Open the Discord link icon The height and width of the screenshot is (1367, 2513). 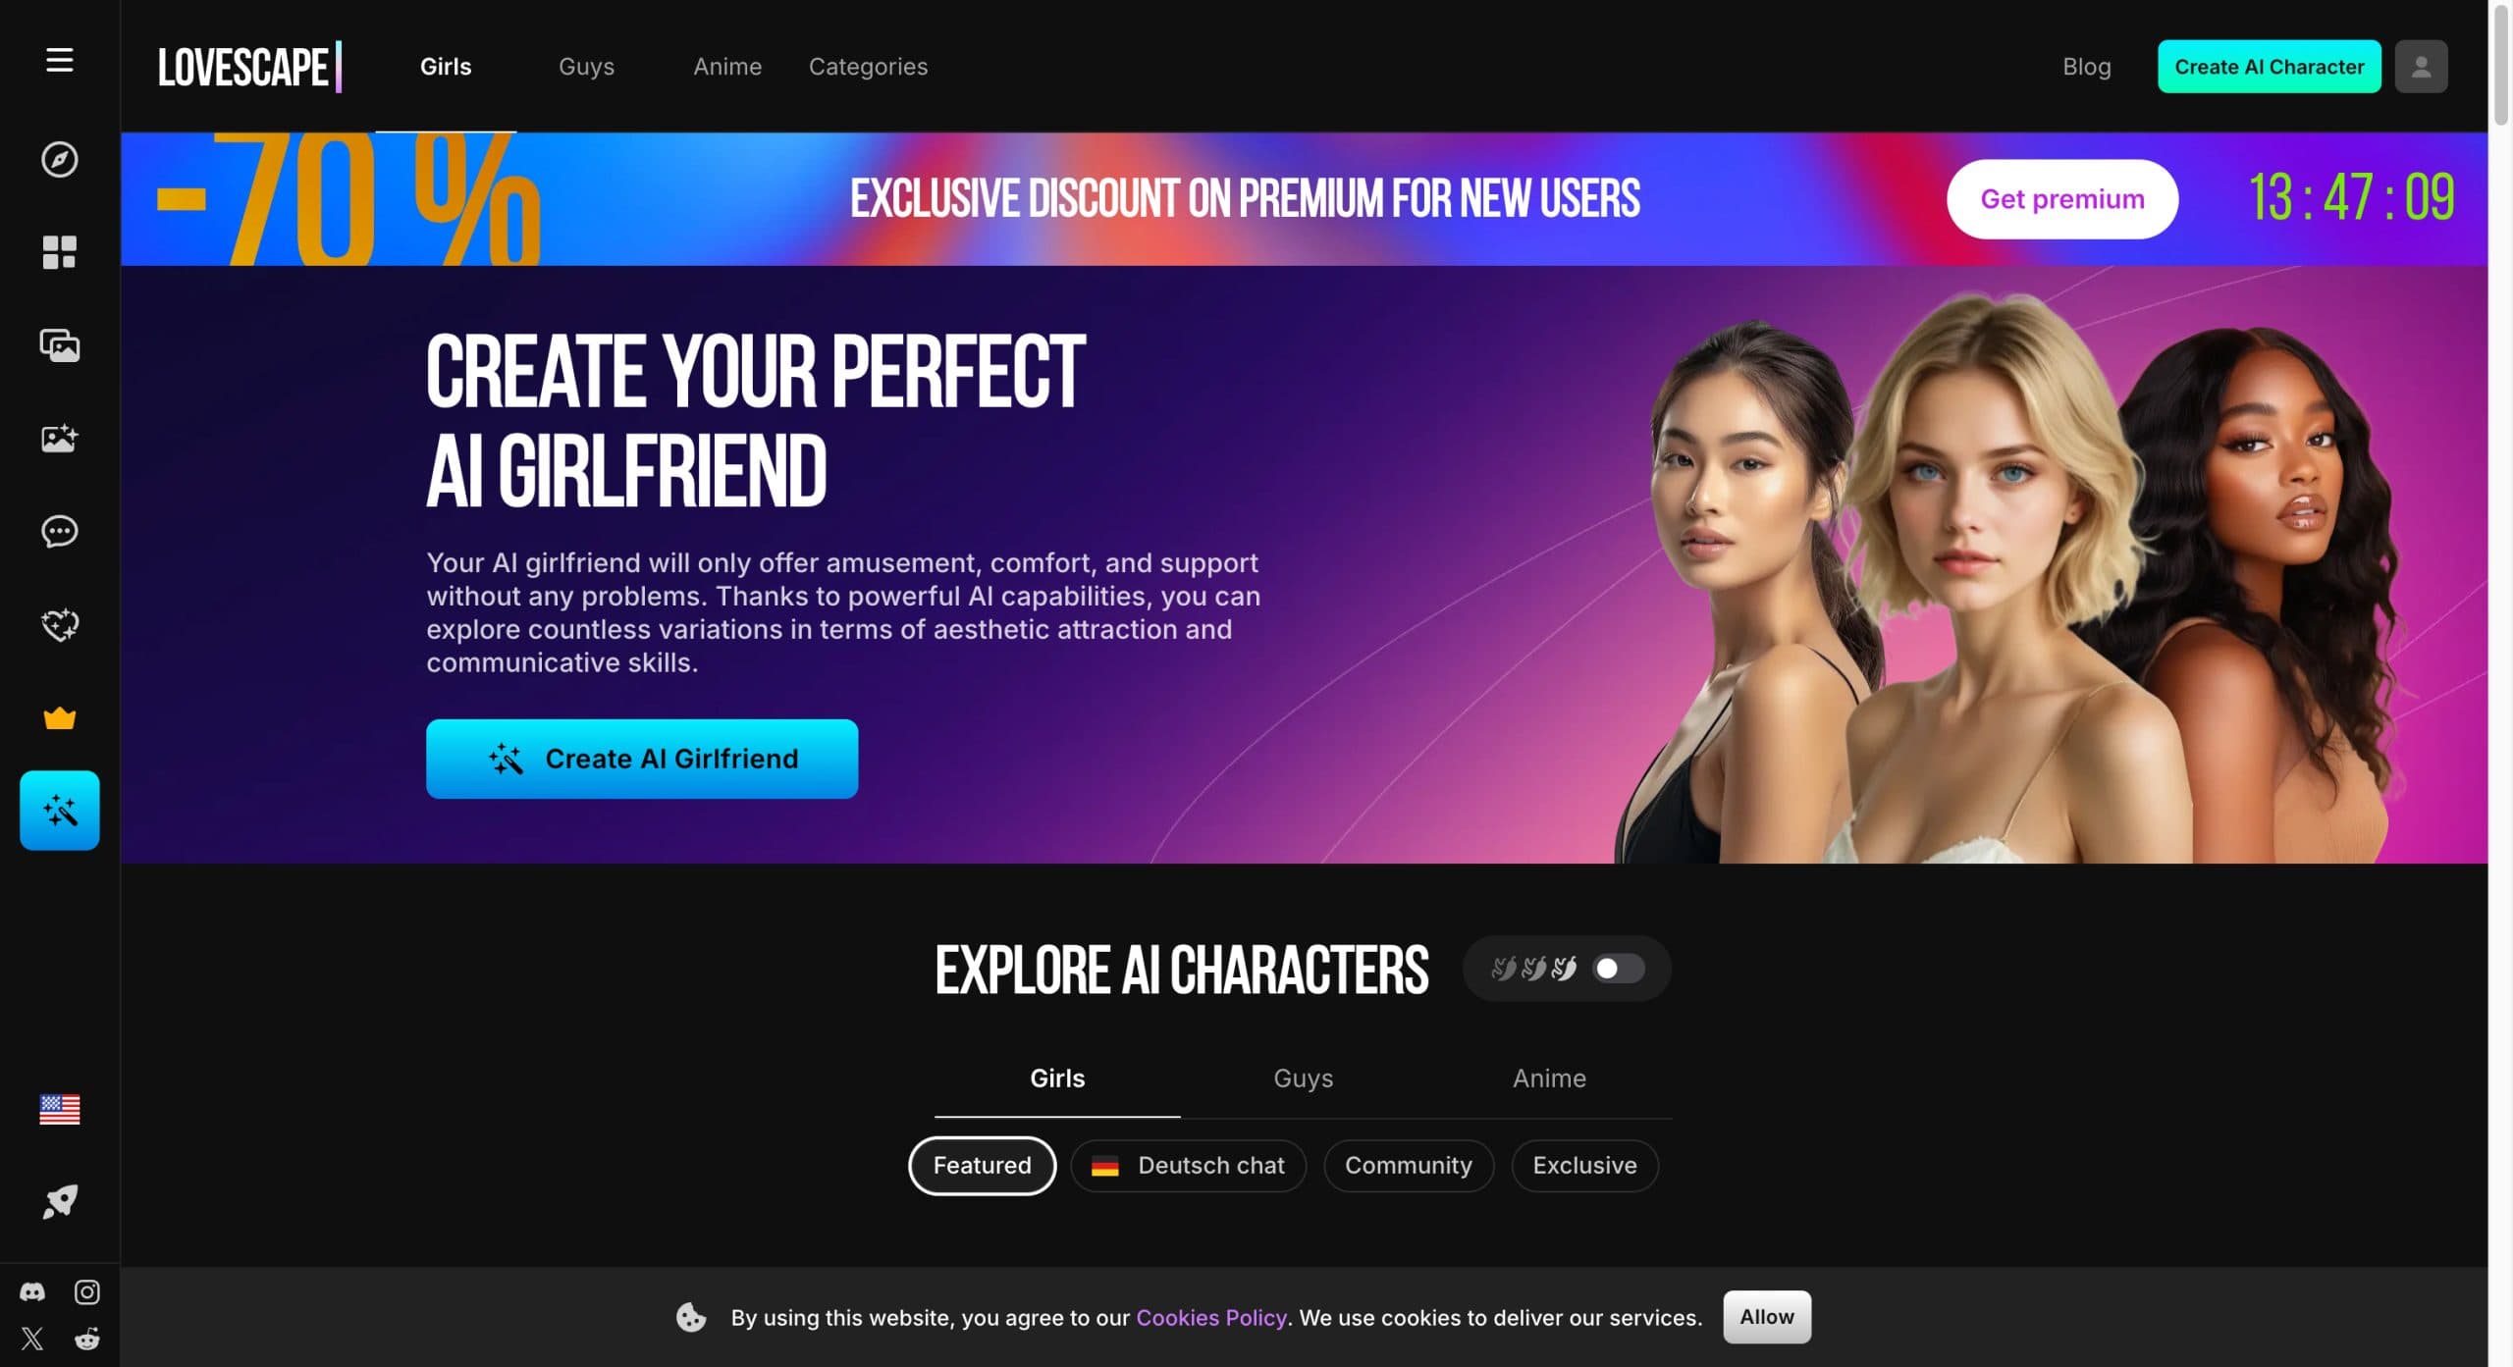[x=32, y=1291]
